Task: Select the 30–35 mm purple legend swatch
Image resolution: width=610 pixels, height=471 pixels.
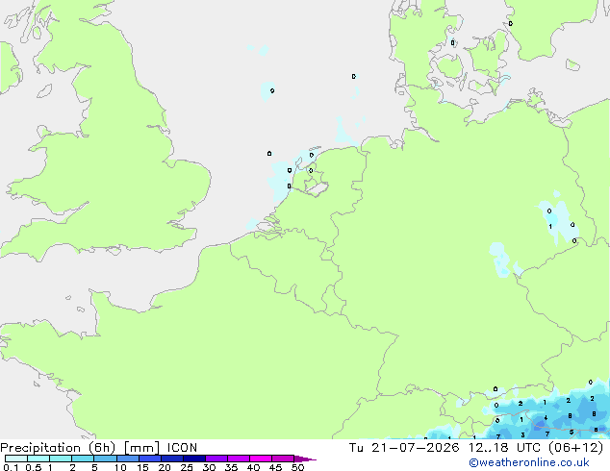Action: coord(216,459)
